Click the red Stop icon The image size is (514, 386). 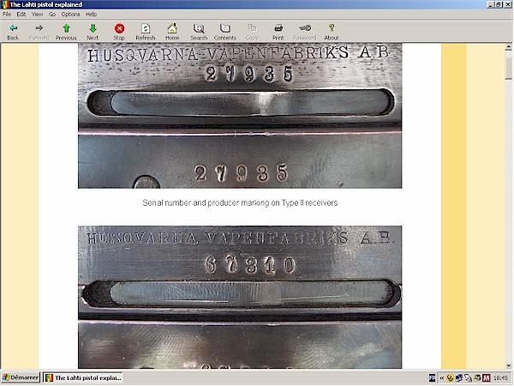point(119,28)
